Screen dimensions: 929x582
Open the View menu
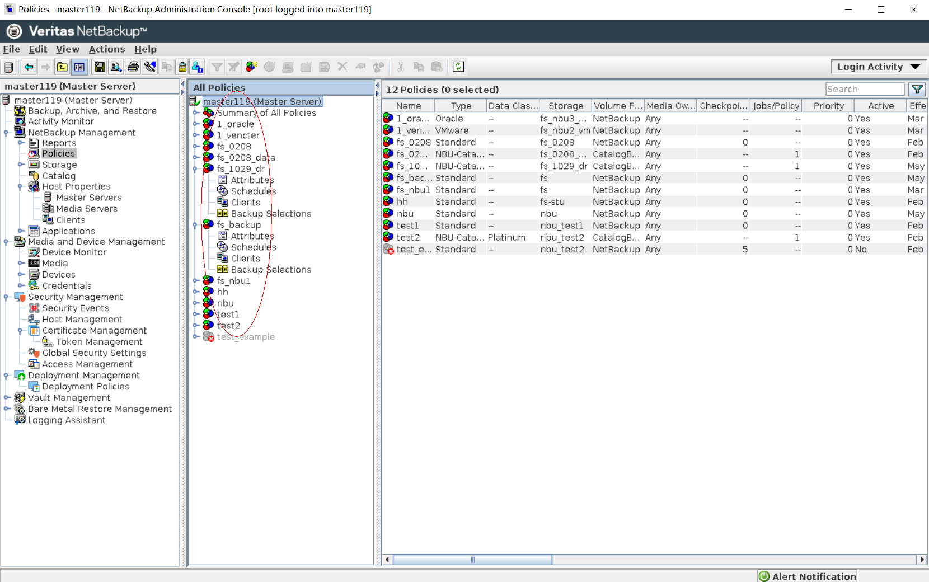(68, 49)
